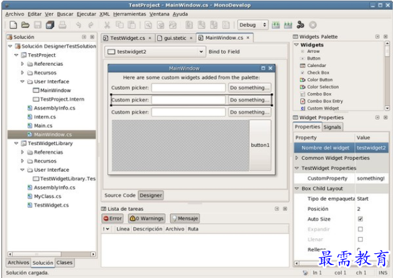Image resolution: width=394 pixels, height=278 pixels.
Task: Click Bind to Field button
Action: coord(224,52)
